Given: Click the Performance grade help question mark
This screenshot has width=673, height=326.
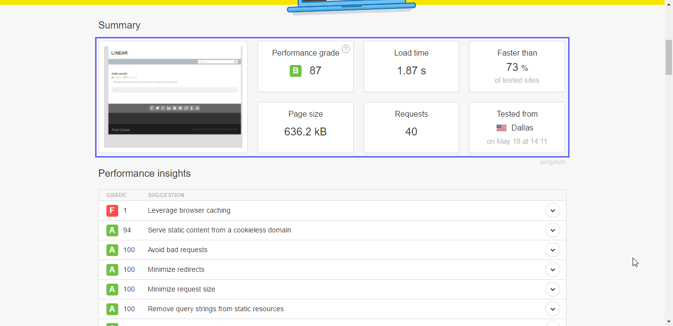Looking at the screenshot, I should [346, 49].
